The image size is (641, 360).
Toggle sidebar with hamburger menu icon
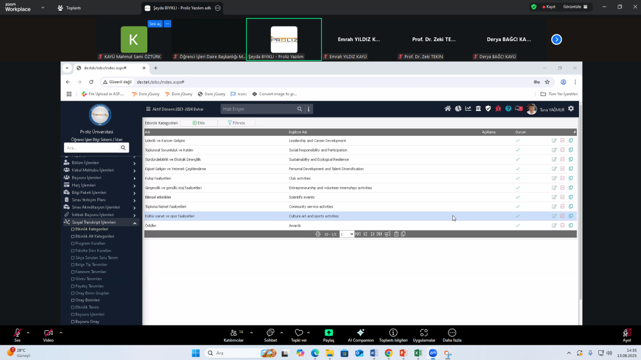click(x=148, y=109)
